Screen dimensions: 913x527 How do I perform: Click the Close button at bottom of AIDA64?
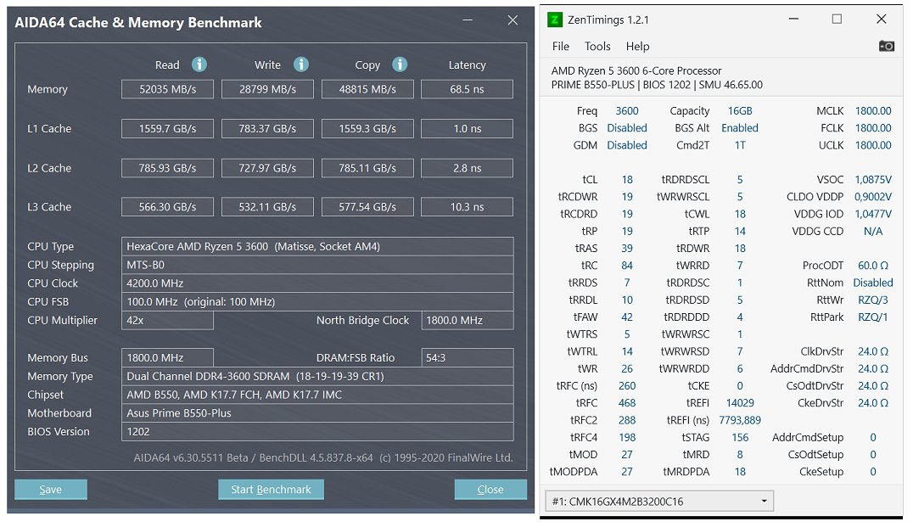tap(490, 489)
